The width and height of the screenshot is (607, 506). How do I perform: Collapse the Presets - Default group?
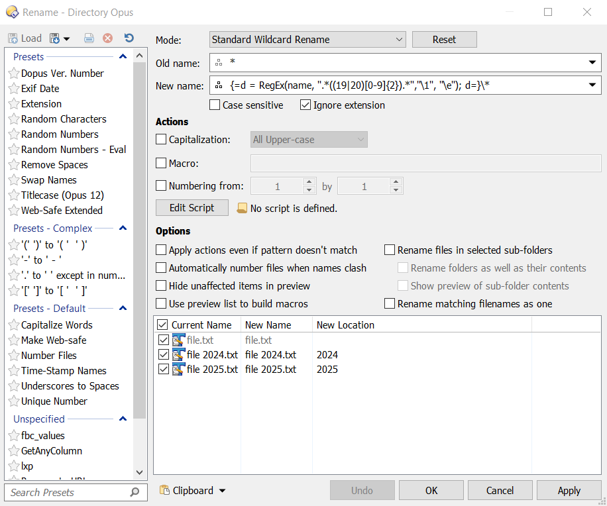tap(123, 309)
